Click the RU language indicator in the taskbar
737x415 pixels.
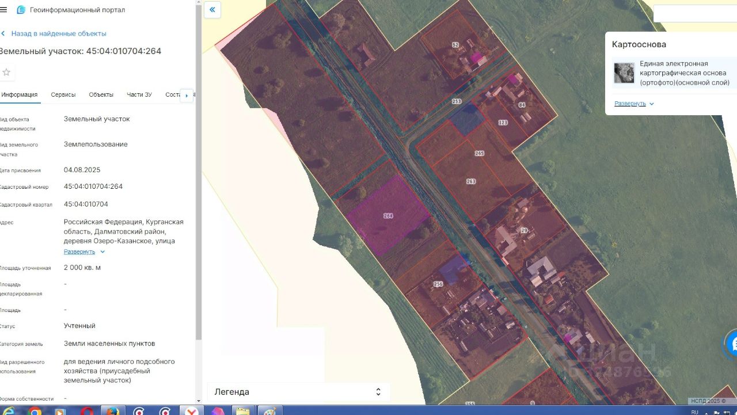click(694, 412)
